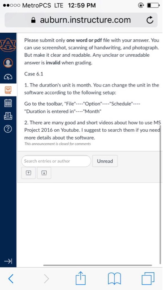Tap the battery icon in the status bar

tap(153, 5)
